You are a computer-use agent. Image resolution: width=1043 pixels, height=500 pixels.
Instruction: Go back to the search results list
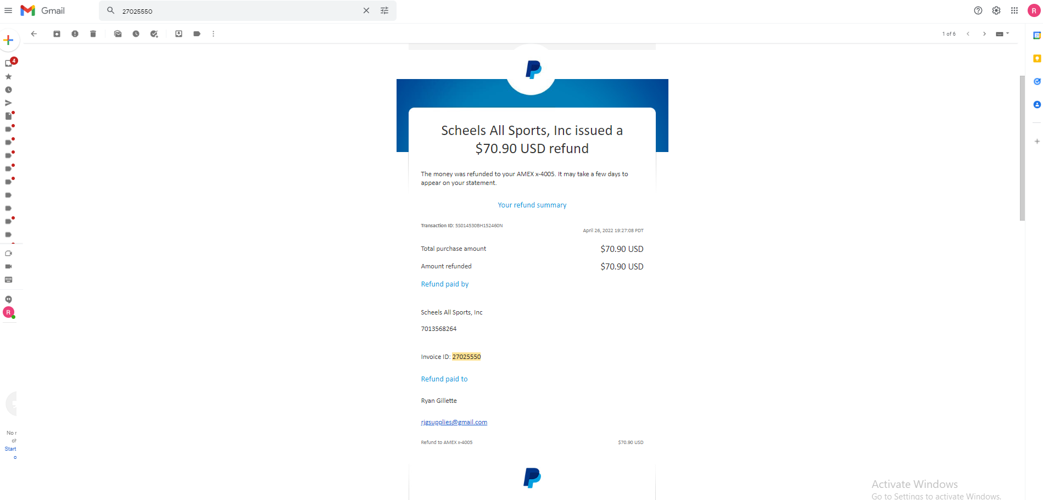point(34,34)
